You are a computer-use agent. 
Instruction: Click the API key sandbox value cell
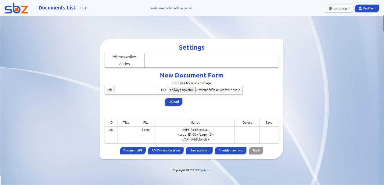(x=211, y=57)
